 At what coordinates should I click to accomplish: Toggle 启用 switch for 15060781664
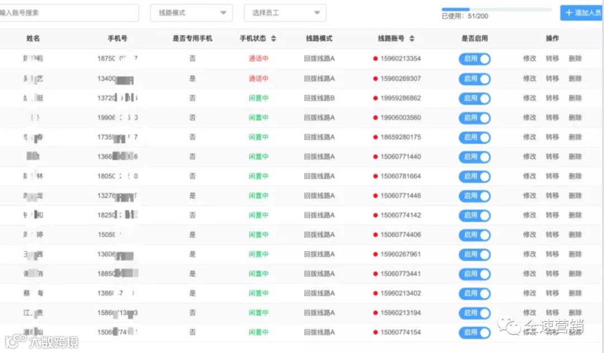point(475,176)
